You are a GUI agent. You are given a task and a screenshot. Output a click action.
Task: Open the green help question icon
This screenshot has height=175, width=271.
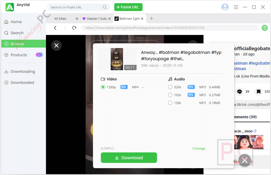click(x=265, y=28)
